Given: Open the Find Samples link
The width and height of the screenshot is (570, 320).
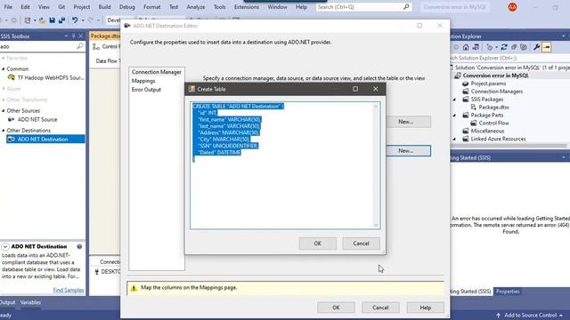Looking at the screenshot, I should click(x=69, y=291).
